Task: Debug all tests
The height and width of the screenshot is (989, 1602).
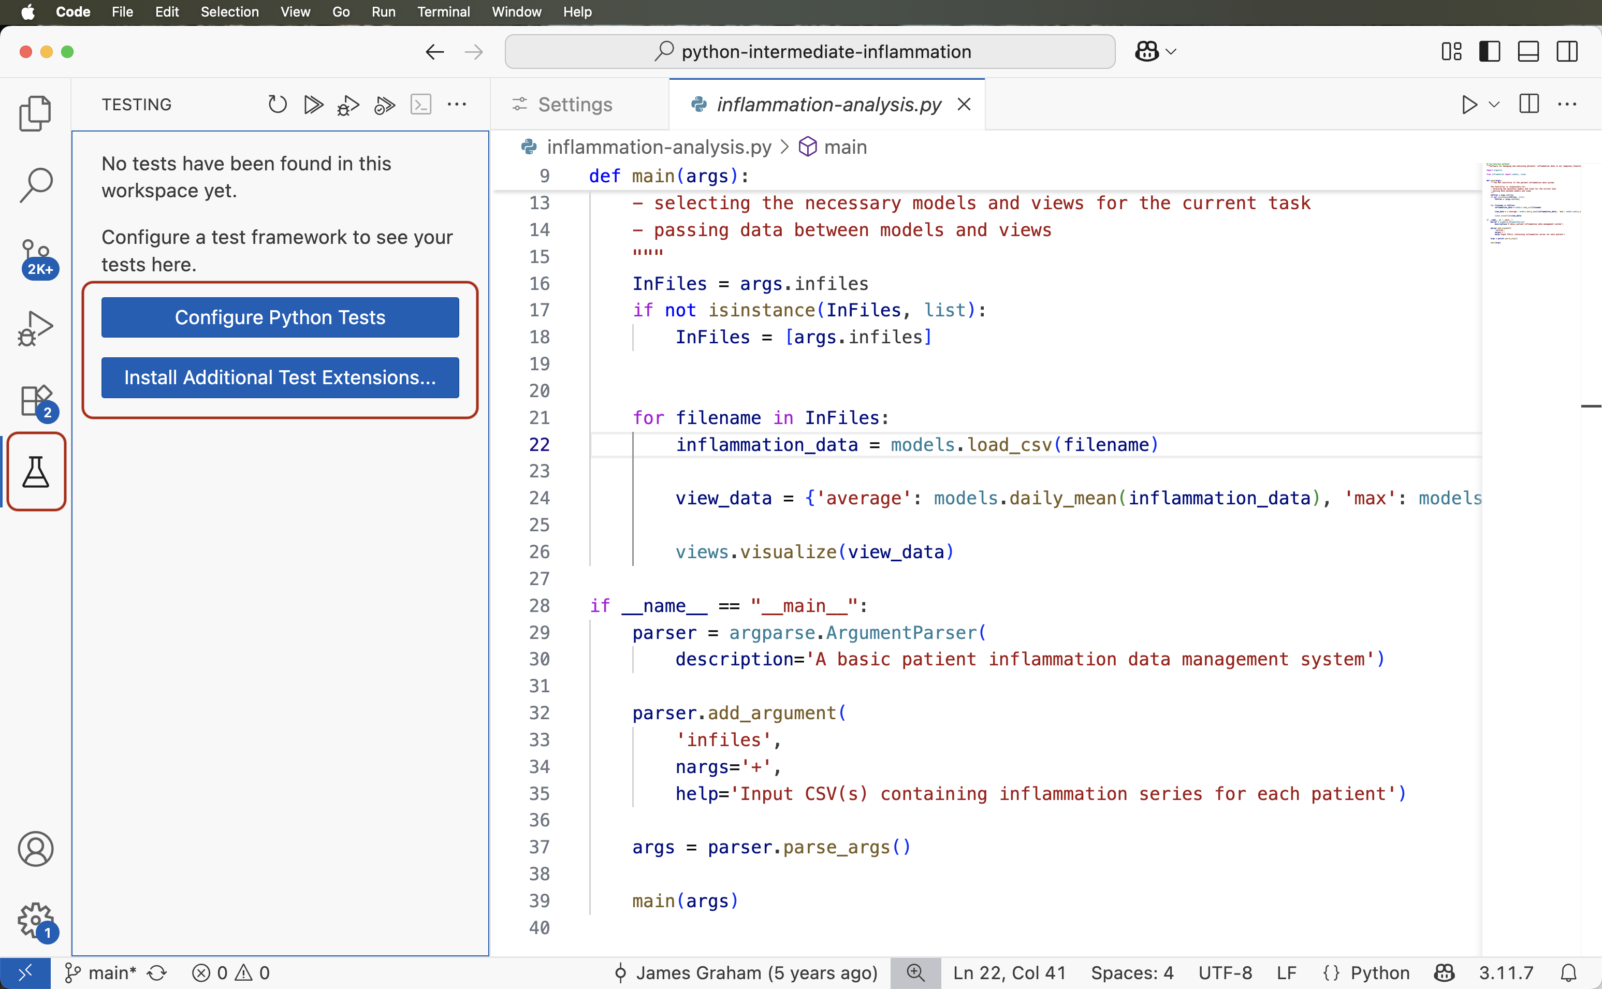Action: (x=348, y=104)
